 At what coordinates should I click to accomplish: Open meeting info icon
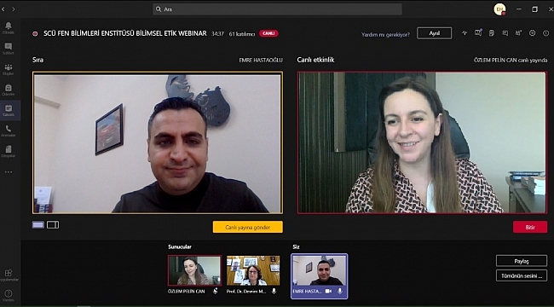(x=545, y=33)
